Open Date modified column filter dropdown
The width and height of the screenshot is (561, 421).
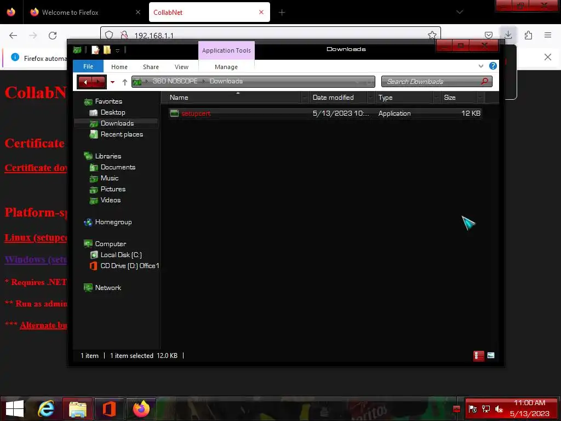pyautogui.click(x=371, y=98)
